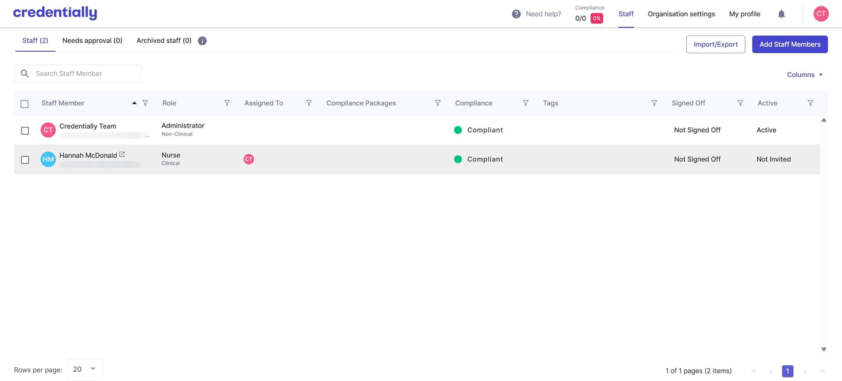Open the notifications bell
842x381 pixels.
[x=781, y=14]
